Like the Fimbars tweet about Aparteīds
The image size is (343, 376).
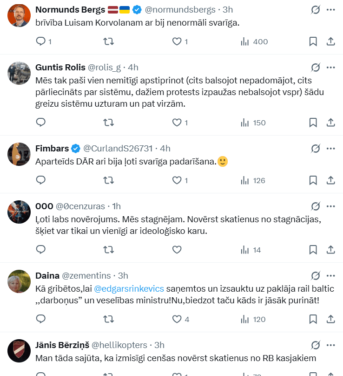tap(177, 180)
